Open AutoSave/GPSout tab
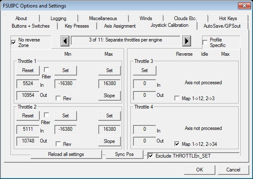 pos(222,26)
